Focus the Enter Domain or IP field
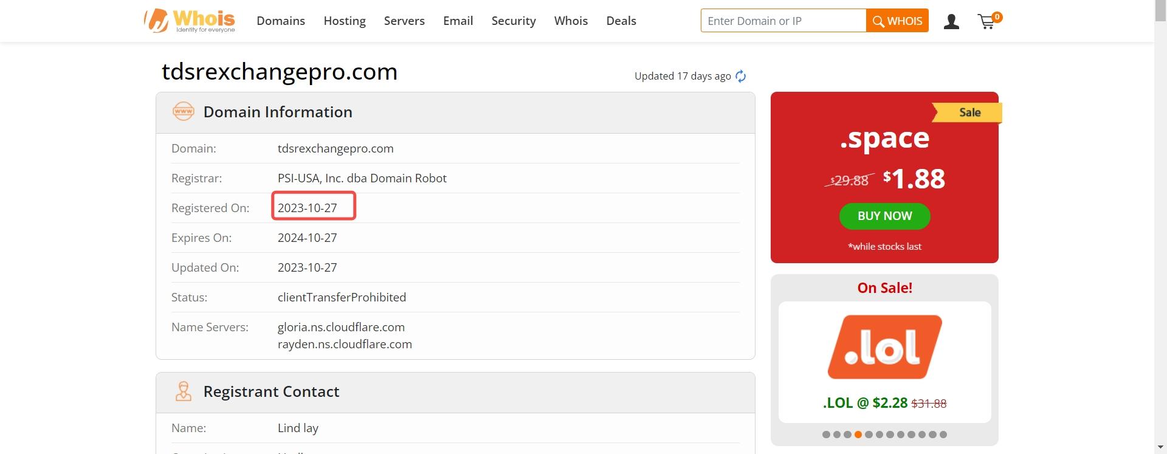 (783, 21)
